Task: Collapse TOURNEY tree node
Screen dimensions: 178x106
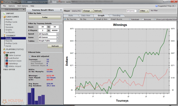Action: (x=2, y=36)
